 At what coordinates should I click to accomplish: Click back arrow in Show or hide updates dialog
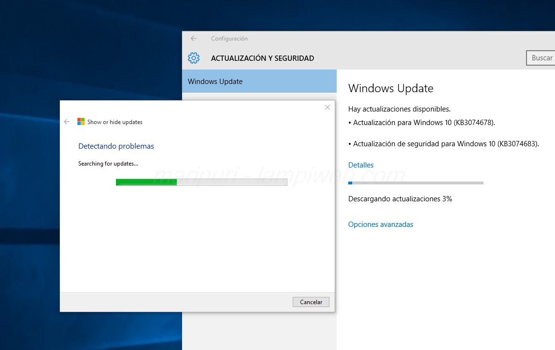pyautogui.click(x=67, y=122)
